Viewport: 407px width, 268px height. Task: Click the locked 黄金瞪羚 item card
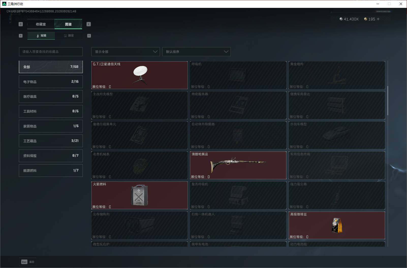tap(337, 75)
